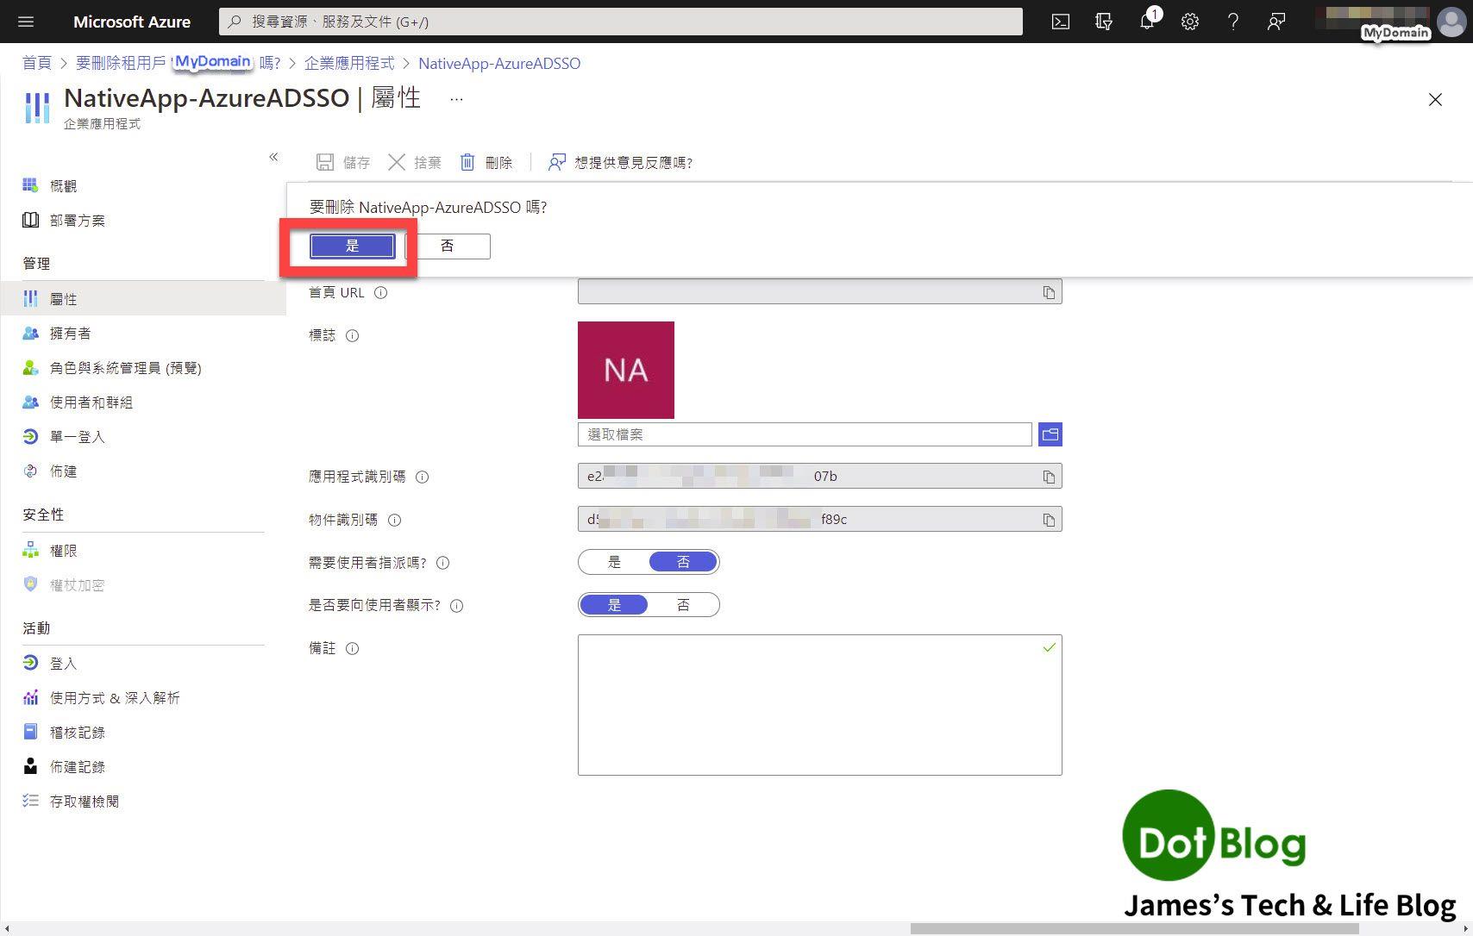Open portal settings gear
Image resolution: width=1473 pixels, height=936 pixels.
[1190, 22]
